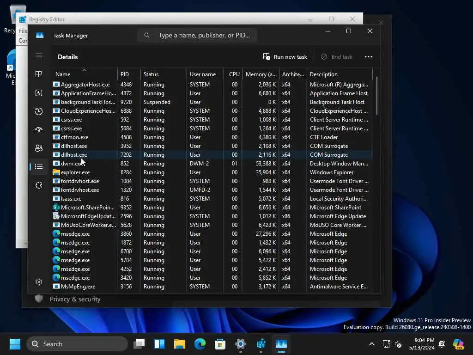Select the CloudExperienceHost process row
Image resolution: width=473 pixels, height=355 pixels.
(x=212, y=111)
